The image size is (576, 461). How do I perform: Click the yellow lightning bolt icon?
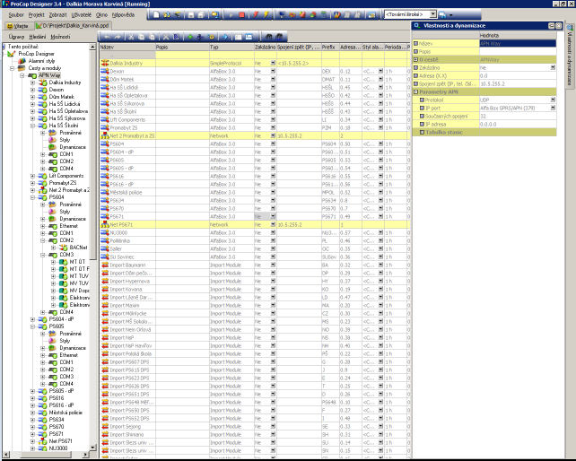[266, 14]
